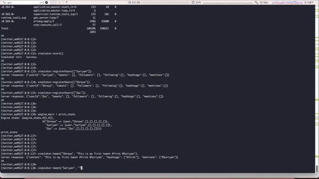The height and width of the screenshot is (179, 319).
Task: Click the server response with "#first" hashtags
Action: tap(90, 157)
